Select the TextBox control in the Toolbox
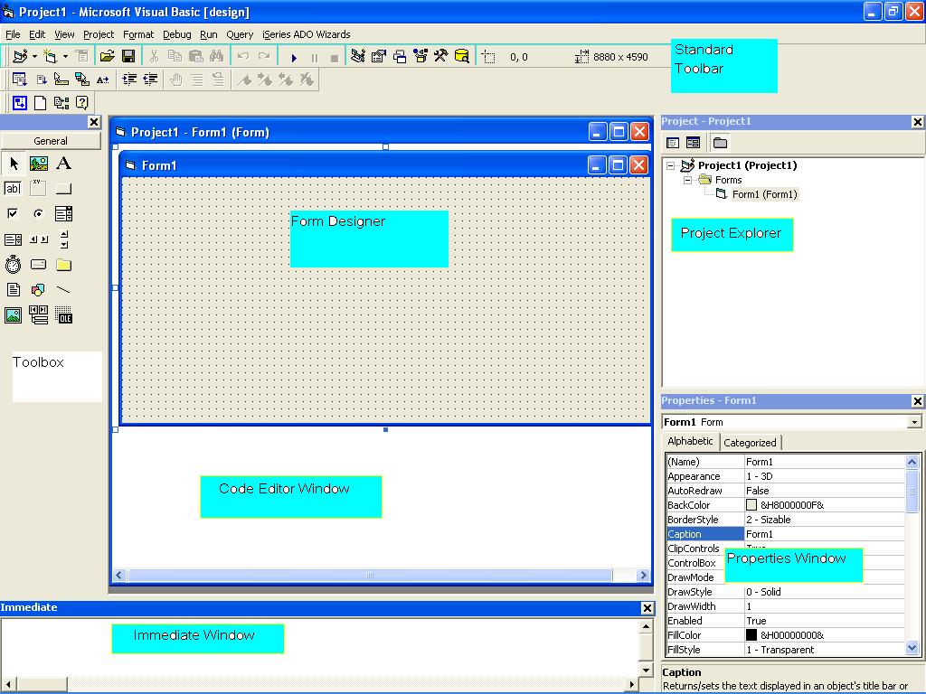This screenshot has height=694, width=926. [x=13, y=189]
